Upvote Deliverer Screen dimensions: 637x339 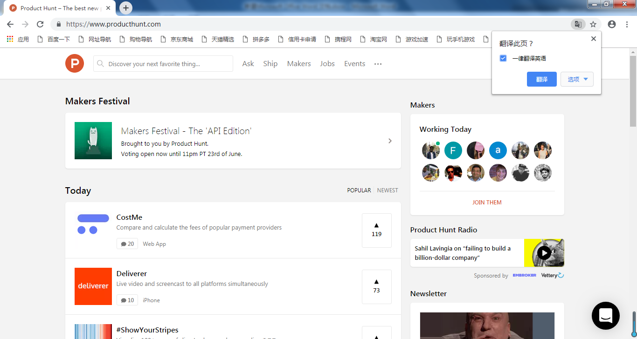click(x=377, y=287)
